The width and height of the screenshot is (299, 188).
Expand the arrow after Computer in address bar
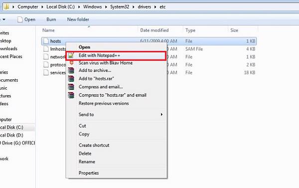(42, 7)
